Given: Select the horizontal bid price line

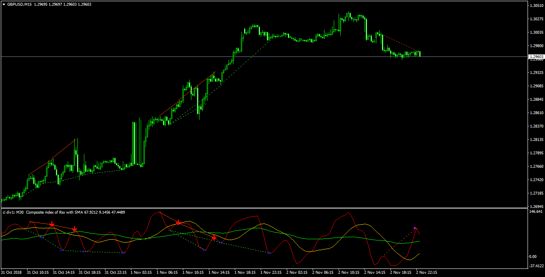Looking at the screenshot, I should pyautogui.click(x=264, y=56).
